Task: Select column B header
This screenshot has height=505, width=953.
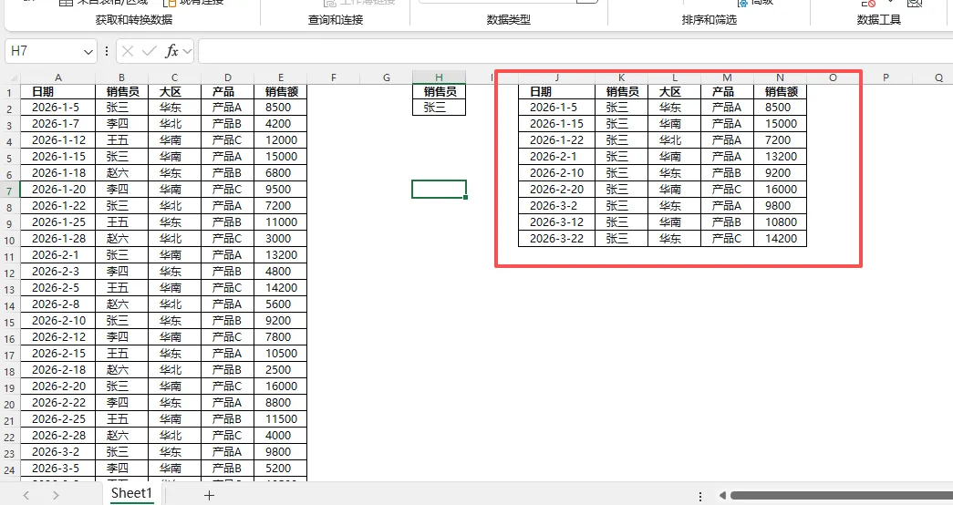Action: (x=121, y=77)
